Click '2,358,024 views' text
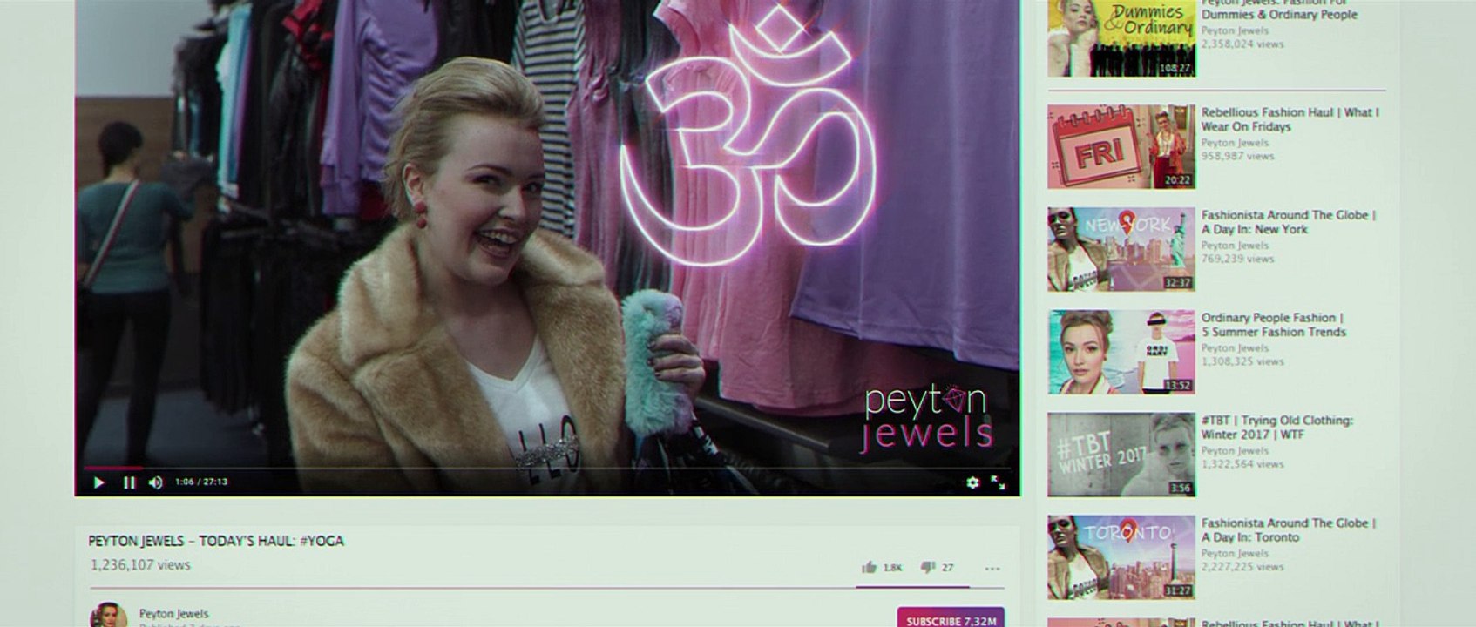1476x627 pixels. point(1242,44)
